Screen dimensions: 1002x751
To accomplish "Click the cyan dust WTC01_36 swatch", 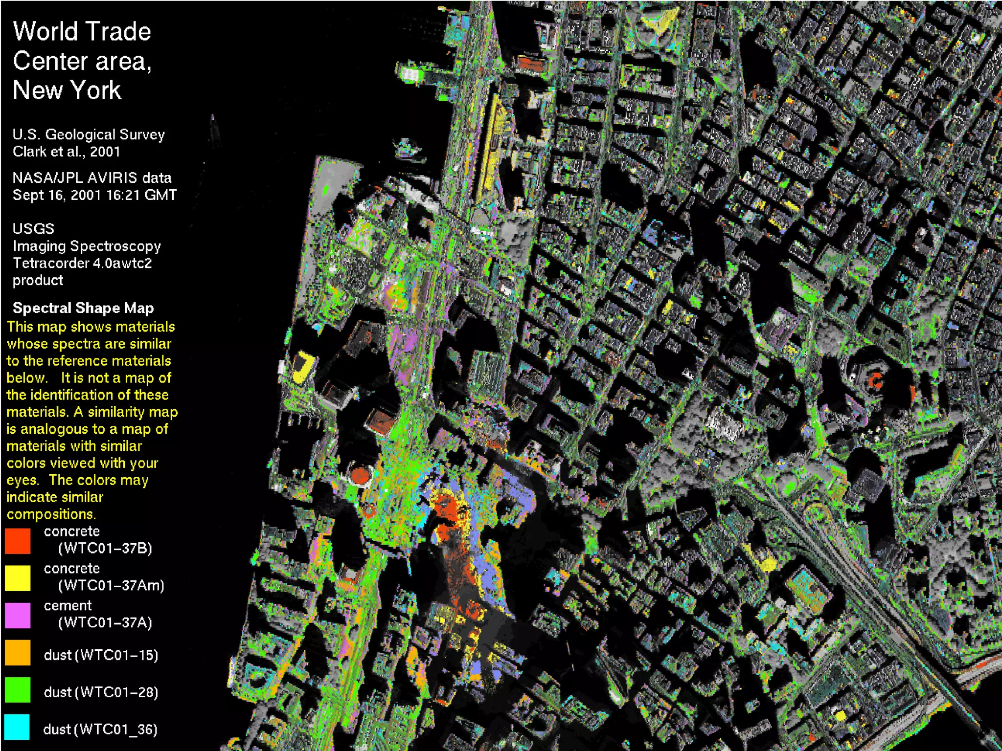I will tap(18, 727).
